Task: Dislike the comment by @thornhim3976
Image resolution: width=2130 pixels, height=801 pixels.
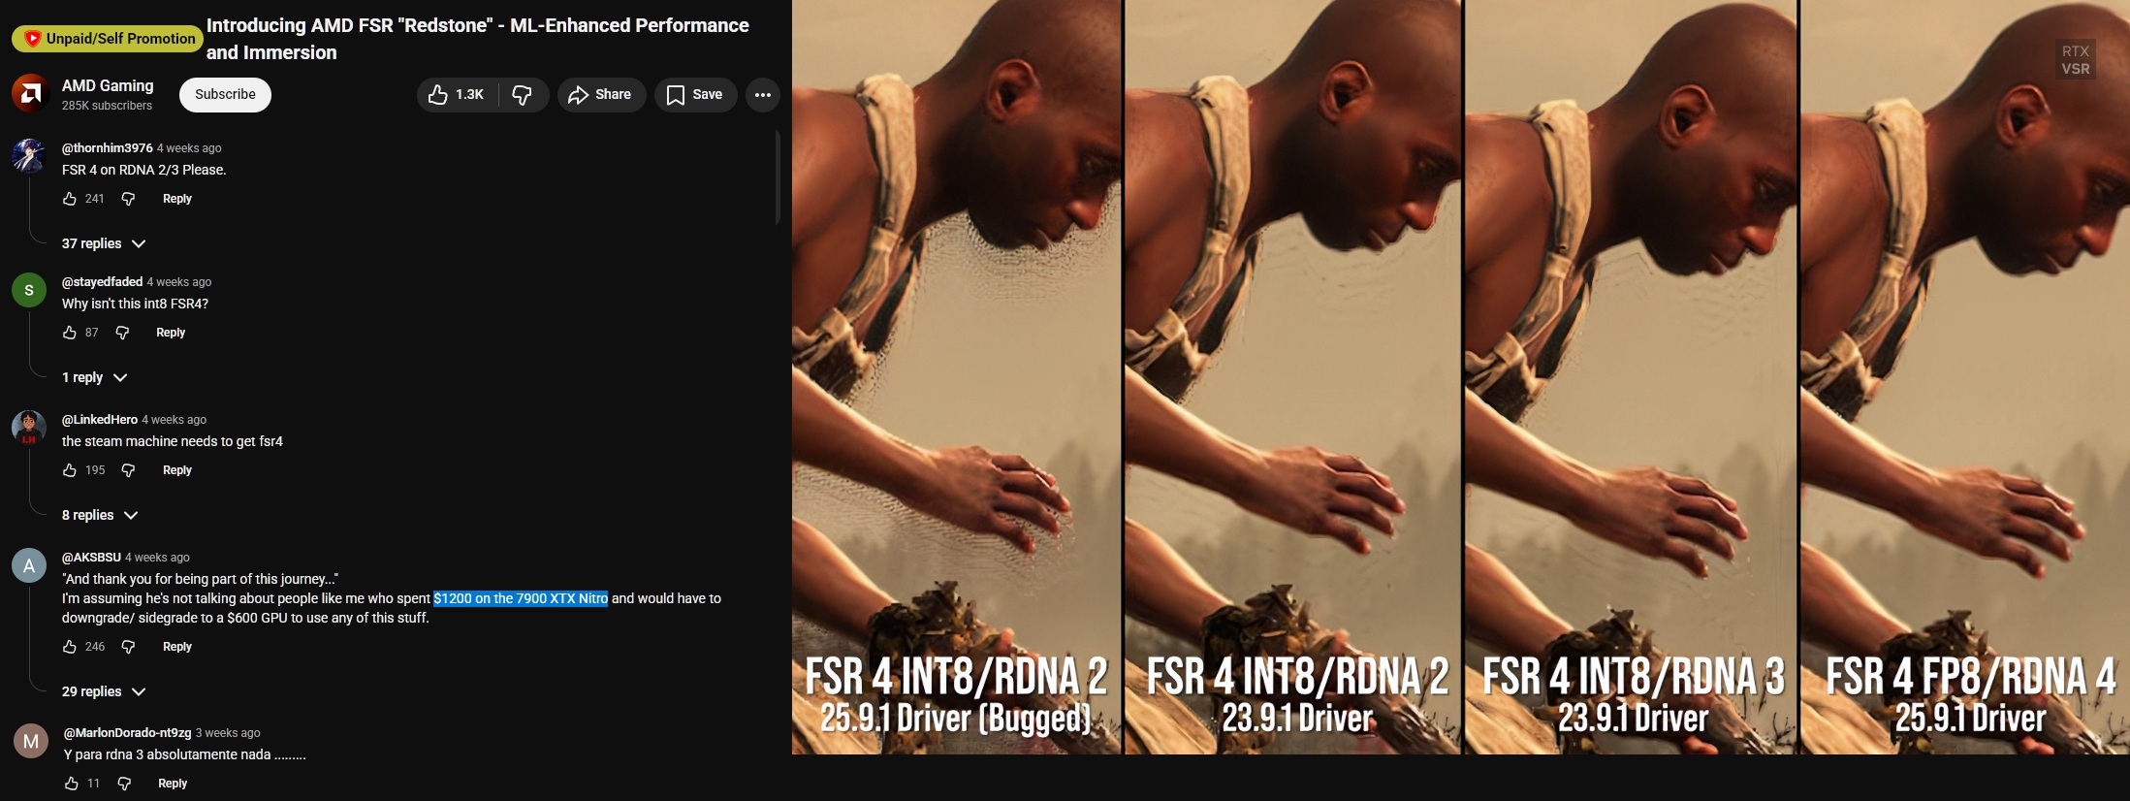Action: point(128,199)
